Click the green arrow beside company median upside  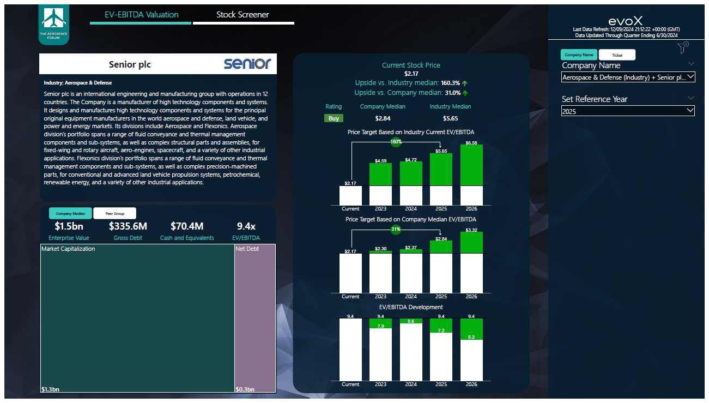click(464, 93)
